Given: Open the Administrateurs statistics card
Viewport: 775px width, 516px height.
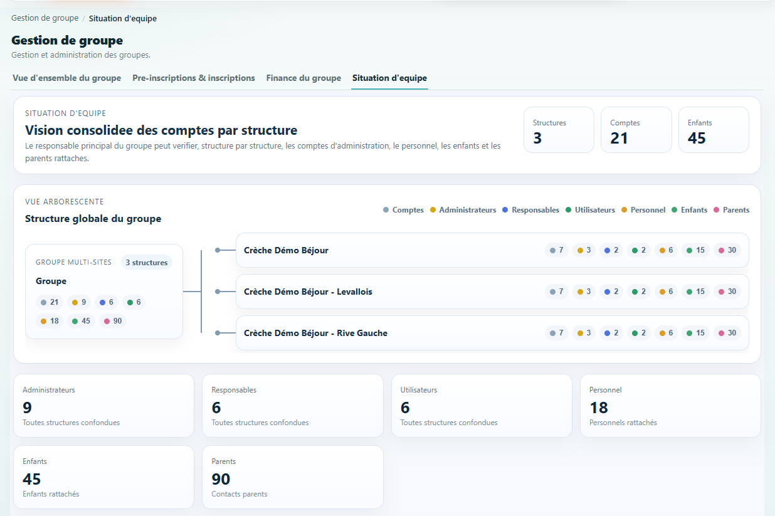Looking at the screenshot, I should [x=103, y=406].
